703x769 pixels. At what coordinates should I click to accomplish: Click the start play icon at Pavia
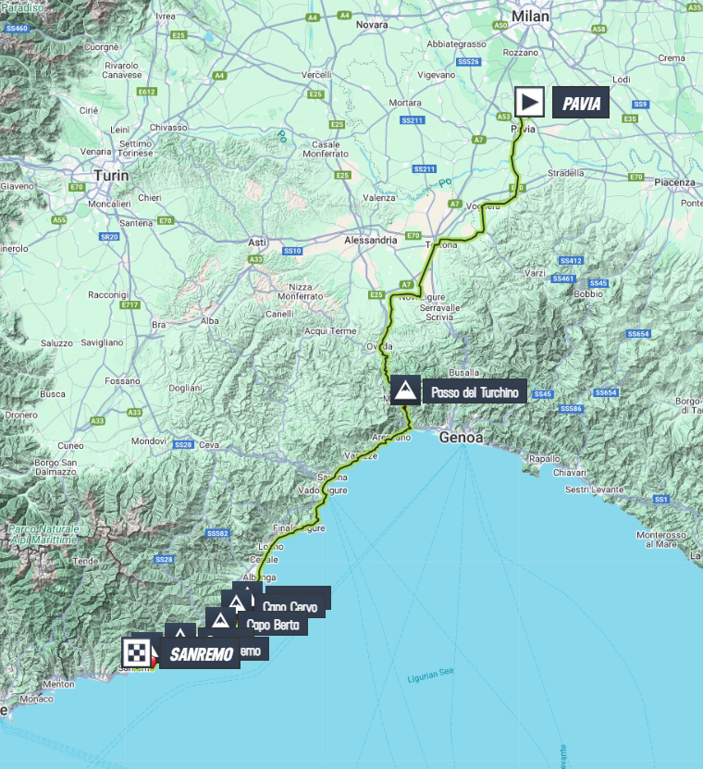click(x=530, y=101)
